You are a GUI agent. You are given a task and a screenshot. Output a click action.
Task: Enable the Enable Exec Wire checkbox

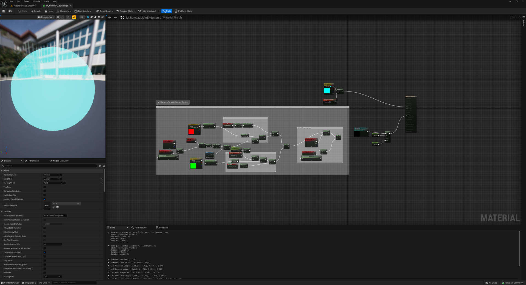coord(45,195)
